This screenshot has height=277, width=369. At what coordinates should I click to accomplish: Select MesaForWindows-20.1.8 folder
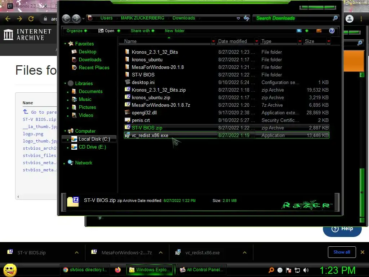(x=157, y=67)
